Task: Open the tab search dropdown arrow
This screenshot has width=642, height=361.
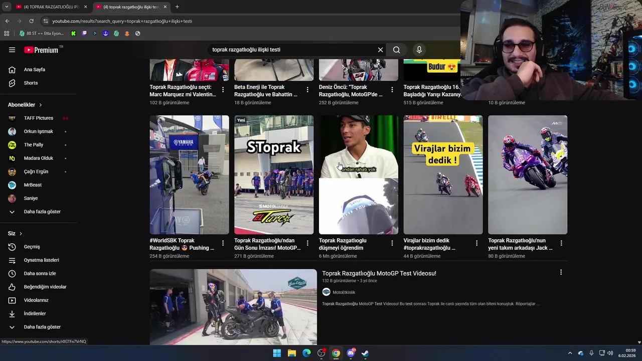Action: click(x=6, y=7)
